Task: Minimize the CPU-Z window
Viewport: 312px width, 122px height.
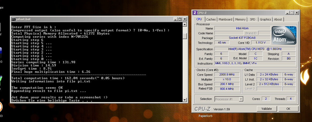Action: (x=287, y=13)
